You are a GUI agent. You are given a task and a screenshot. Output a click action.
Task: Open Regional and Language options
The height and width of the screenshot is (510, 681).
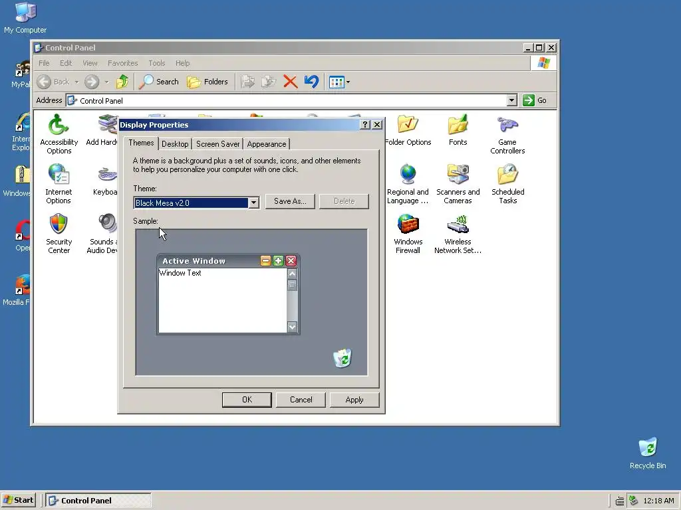408,184
